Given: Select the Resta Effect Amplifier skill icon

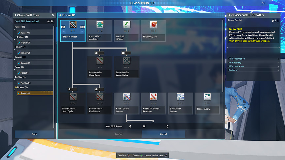Looking at the screenshot, I should [100, 25].
